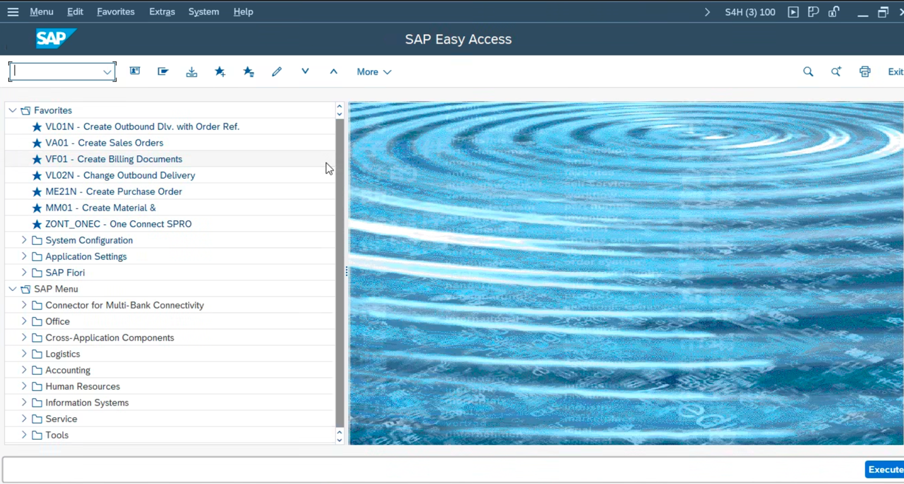Click the star icon beside ME21N
This screenshot has height=484, width=904.
coord(37,192)
